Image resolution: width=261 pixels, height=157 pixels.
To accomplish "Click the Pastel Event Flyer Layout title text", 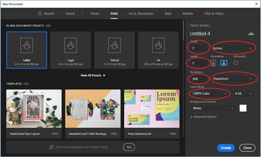I will click(x=25, y=134).
